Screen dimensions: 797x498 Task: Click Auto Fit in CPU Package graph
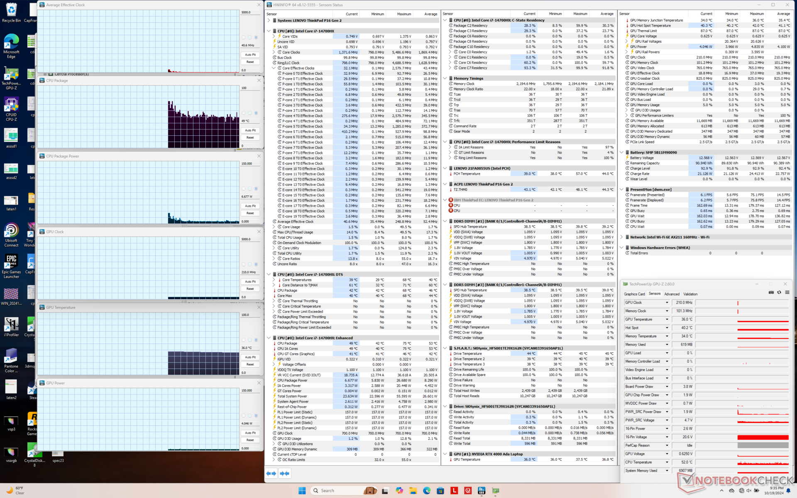(250, 130)
